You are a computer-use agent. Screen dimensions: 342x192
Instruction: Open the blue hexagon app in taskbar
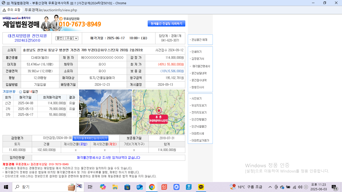pyautogui.click(x=177, y=187)
